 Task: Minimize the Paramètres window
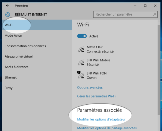click(135, 6)
